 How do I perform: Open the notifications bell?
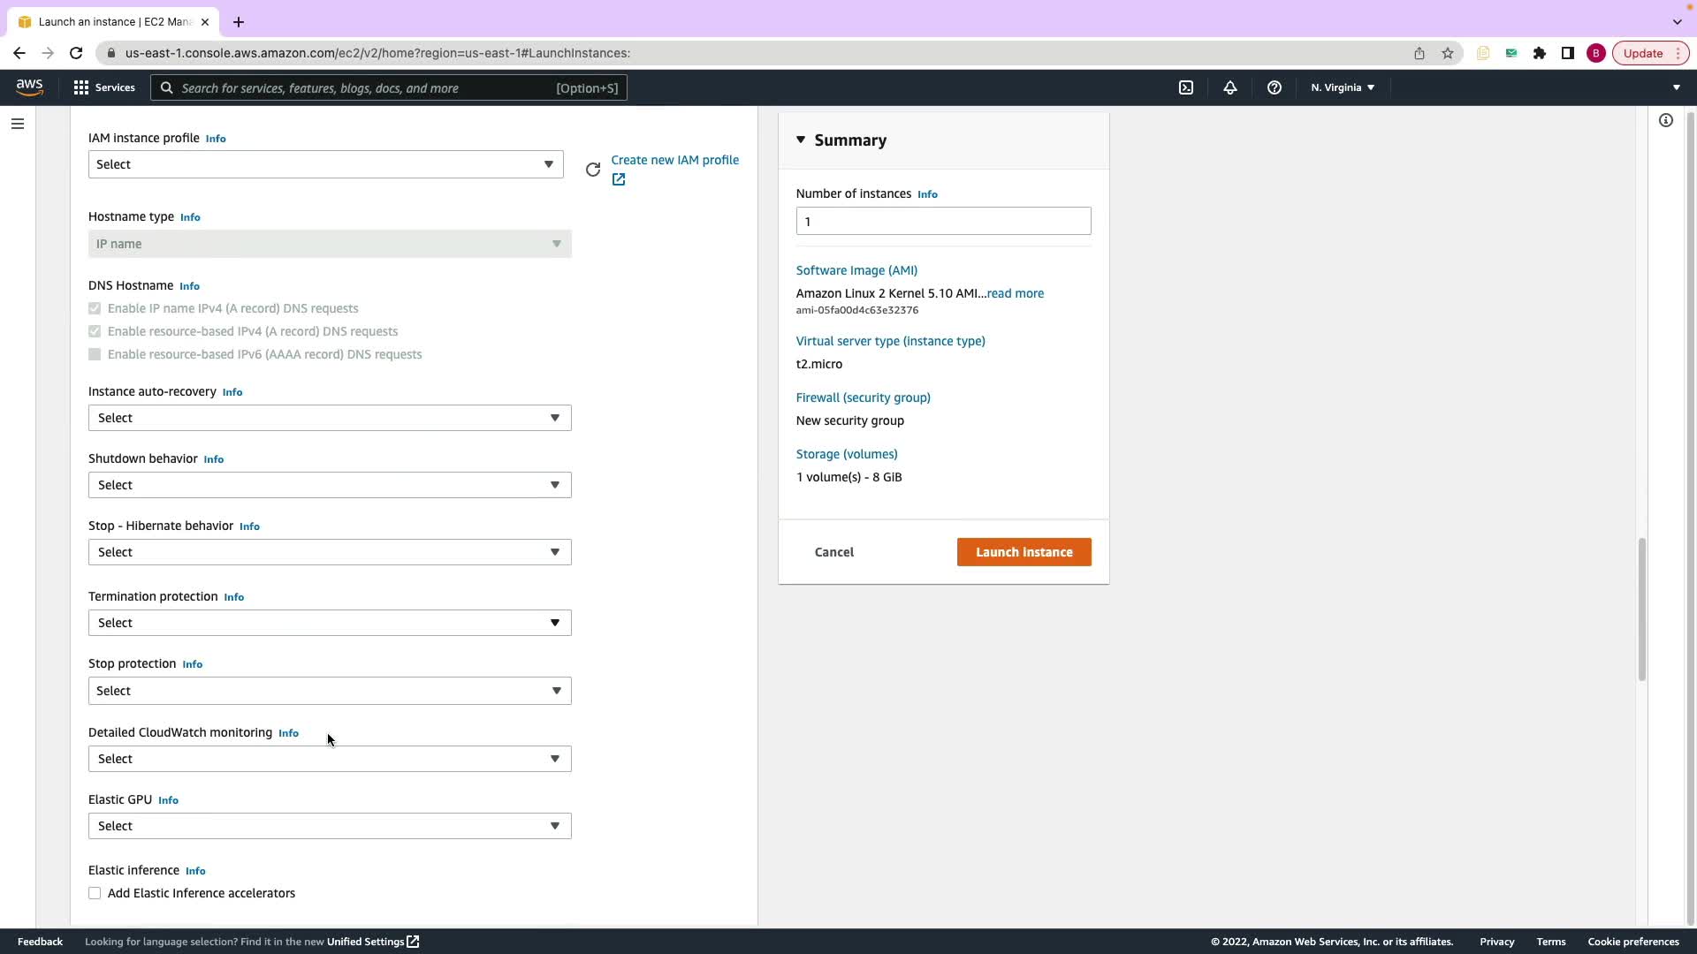1229,87
